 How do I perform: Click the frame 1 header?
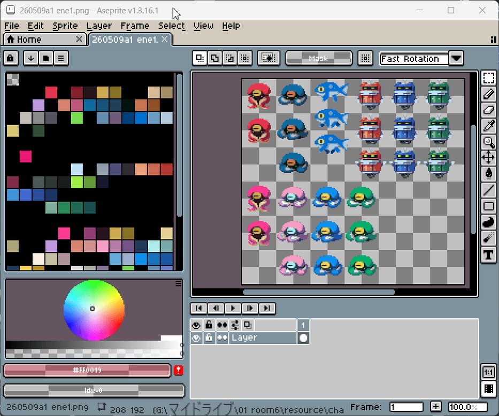pyautogui.click(x=303, y=325)
